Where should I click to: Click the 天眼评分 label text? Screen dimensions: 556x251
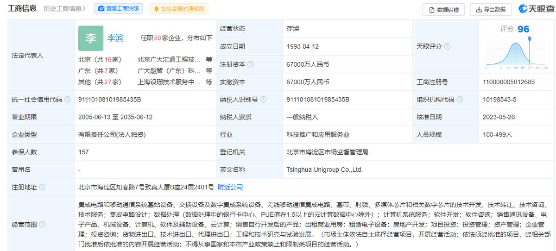(429, 47)
